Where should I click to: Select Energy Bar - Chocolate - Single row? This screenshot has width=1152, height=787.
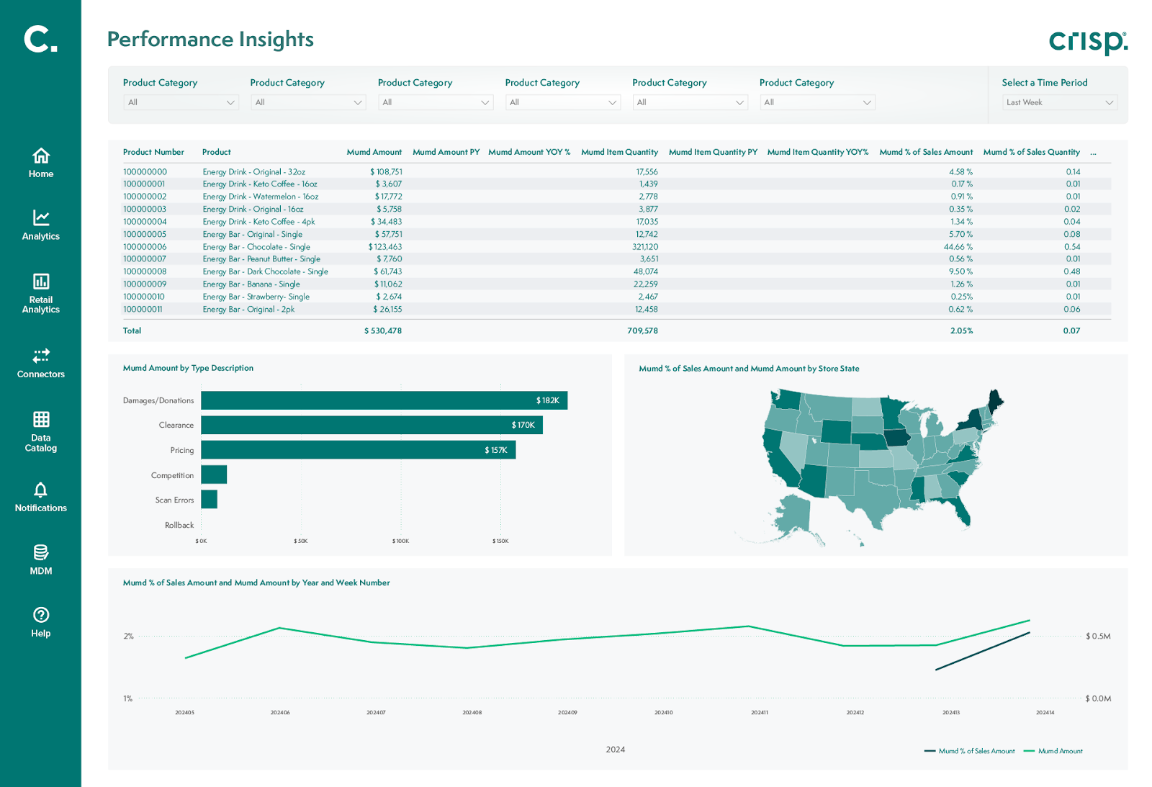(256, 247)
